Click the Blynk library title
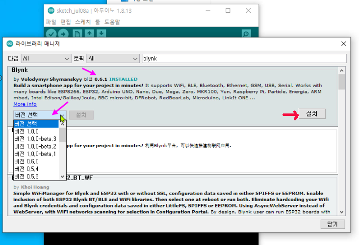 (20, 70)
